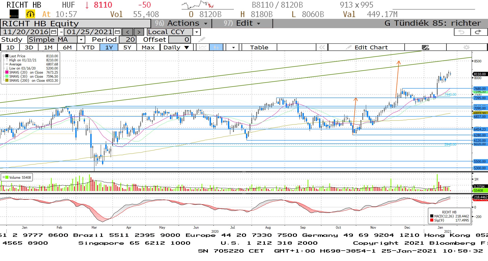Click the High marker icon in legend
This screenshot has height=261, width=488.
[x=7, y=60]
